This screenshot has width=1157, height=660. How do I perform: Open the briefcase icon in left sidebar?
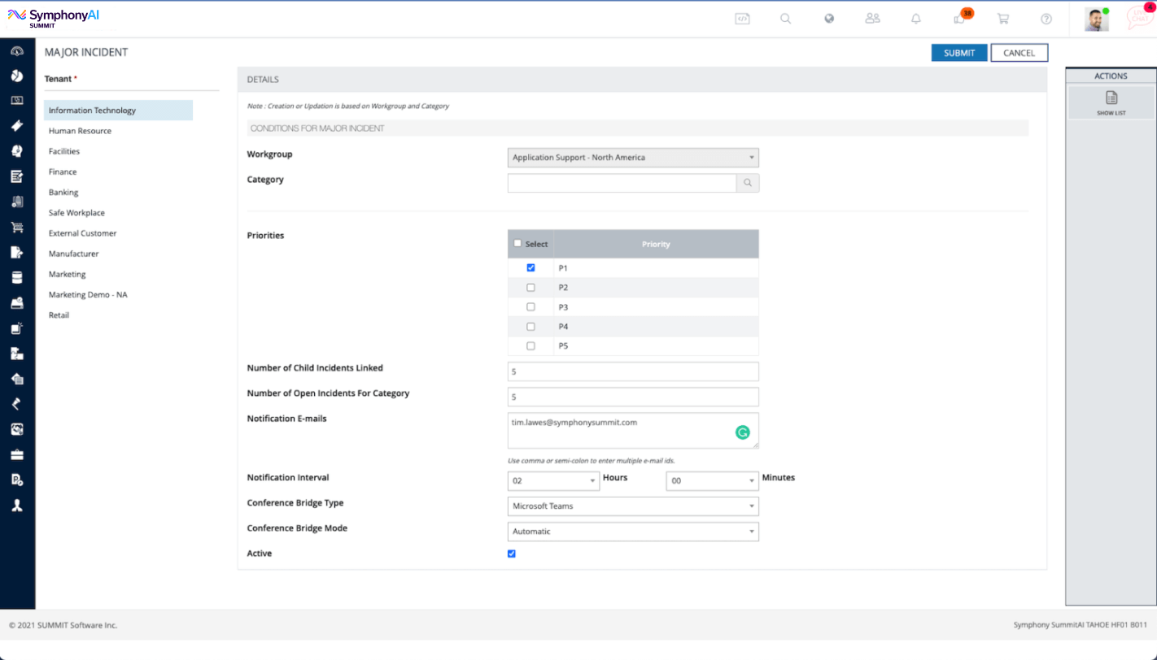coord(16,454)
